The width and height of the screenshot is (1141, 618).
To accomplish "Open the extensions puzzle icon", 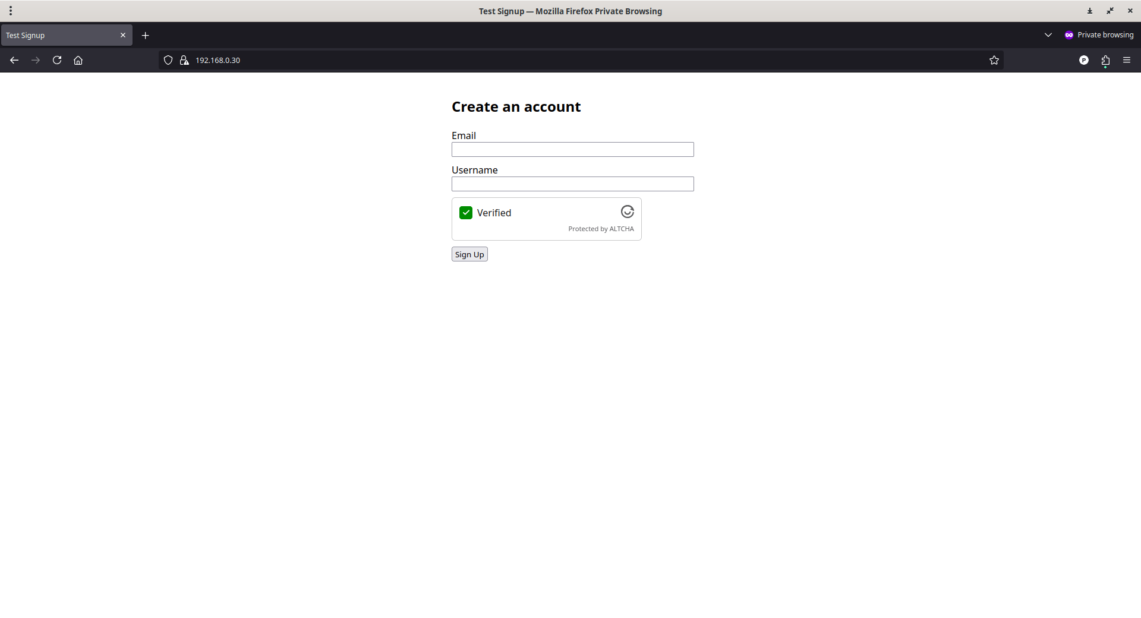I will [1105, 60].
